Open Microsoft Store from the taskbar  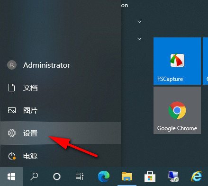(x=150, y=177)
